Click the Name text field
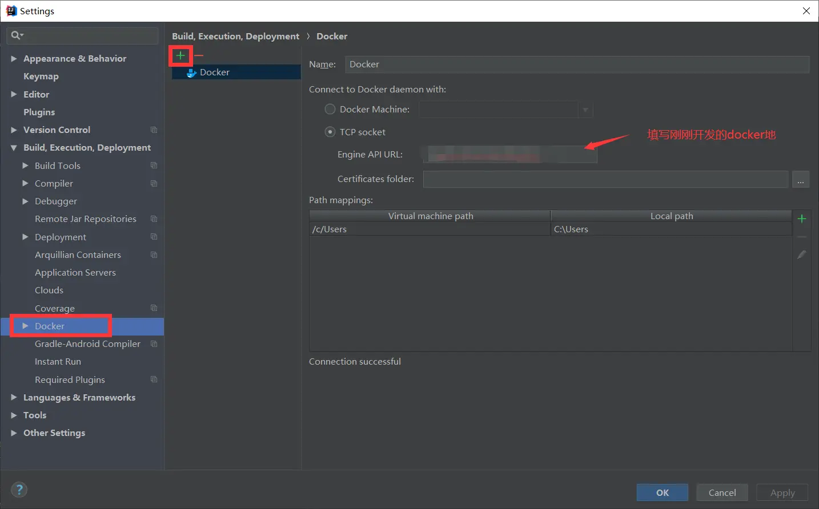The image size is (819, 509). pos(577,64)
